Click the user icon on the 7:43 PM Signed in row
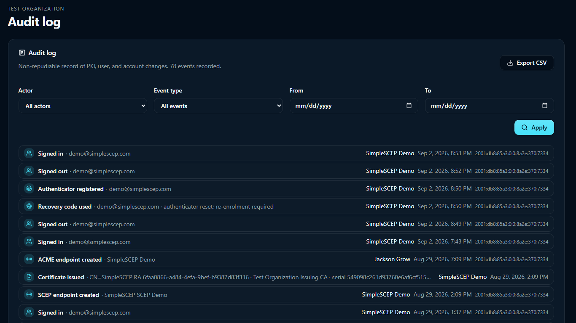The image size is (576, 323). click(x=29, y=242)
